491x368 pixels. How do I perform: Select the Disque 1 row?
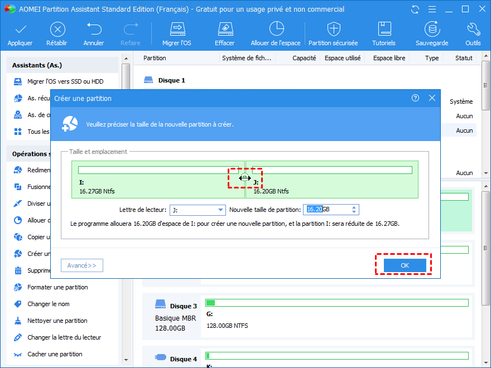coord(172,80)
